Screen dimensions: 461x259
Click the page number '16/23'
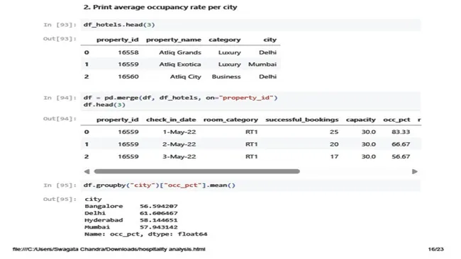pyautogui.click(x=435, y=249)
